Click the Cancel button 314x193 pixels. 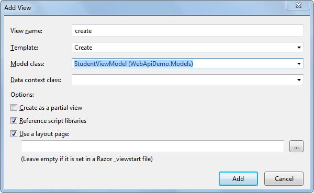[284, 178]
